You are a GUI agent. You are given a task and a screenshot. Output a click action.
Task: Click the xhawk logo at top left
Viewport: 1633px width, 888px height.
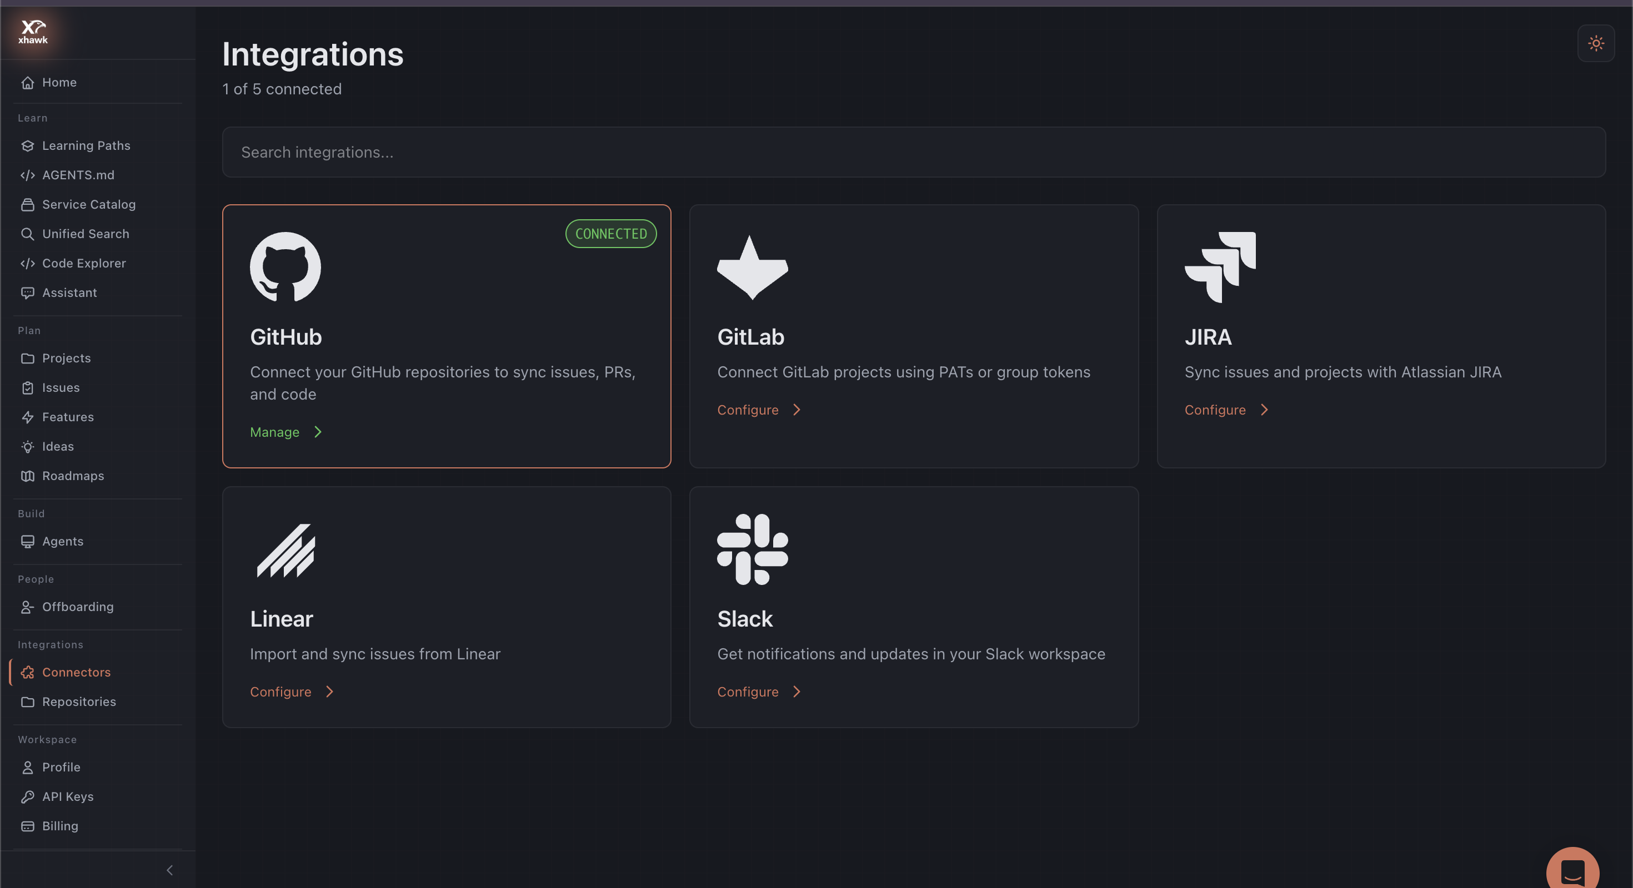pyautogui.click(x=33, y=32)
